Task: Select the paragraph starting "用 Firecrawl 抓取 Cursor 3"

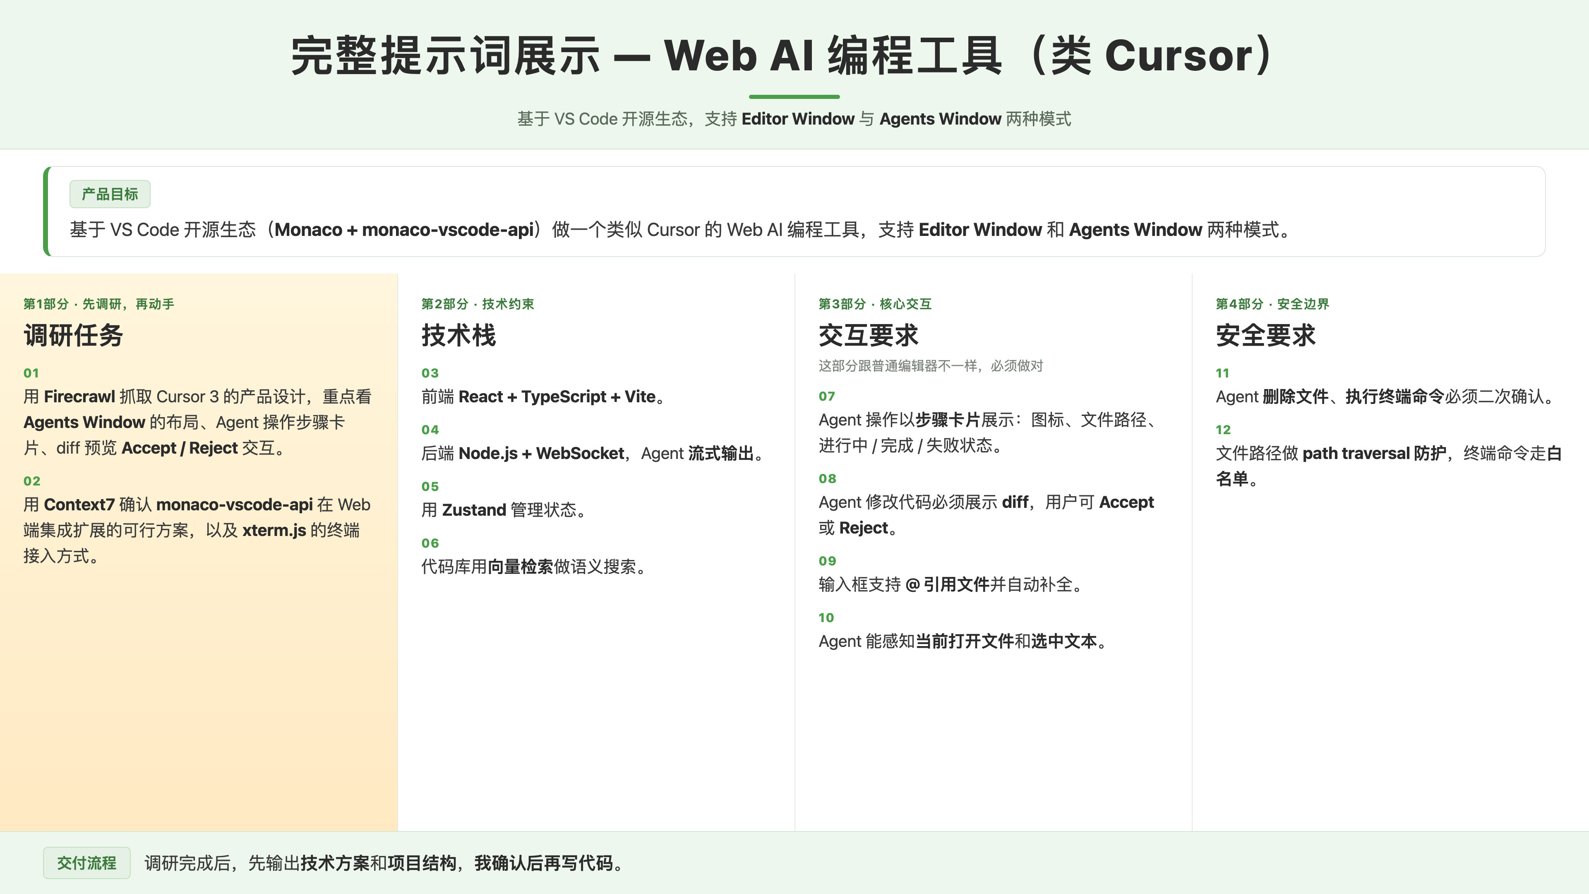Action: click(197, 422)
